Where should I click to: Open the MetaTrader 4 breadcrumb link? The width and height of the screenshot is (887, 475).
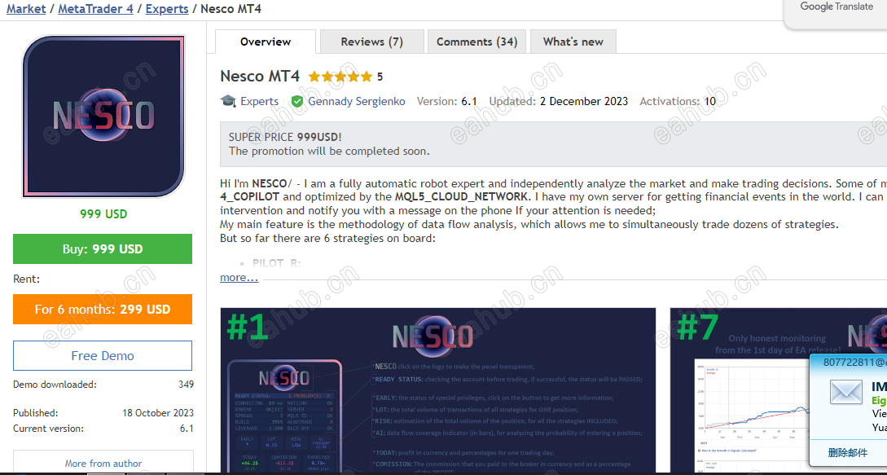point(95,9)
